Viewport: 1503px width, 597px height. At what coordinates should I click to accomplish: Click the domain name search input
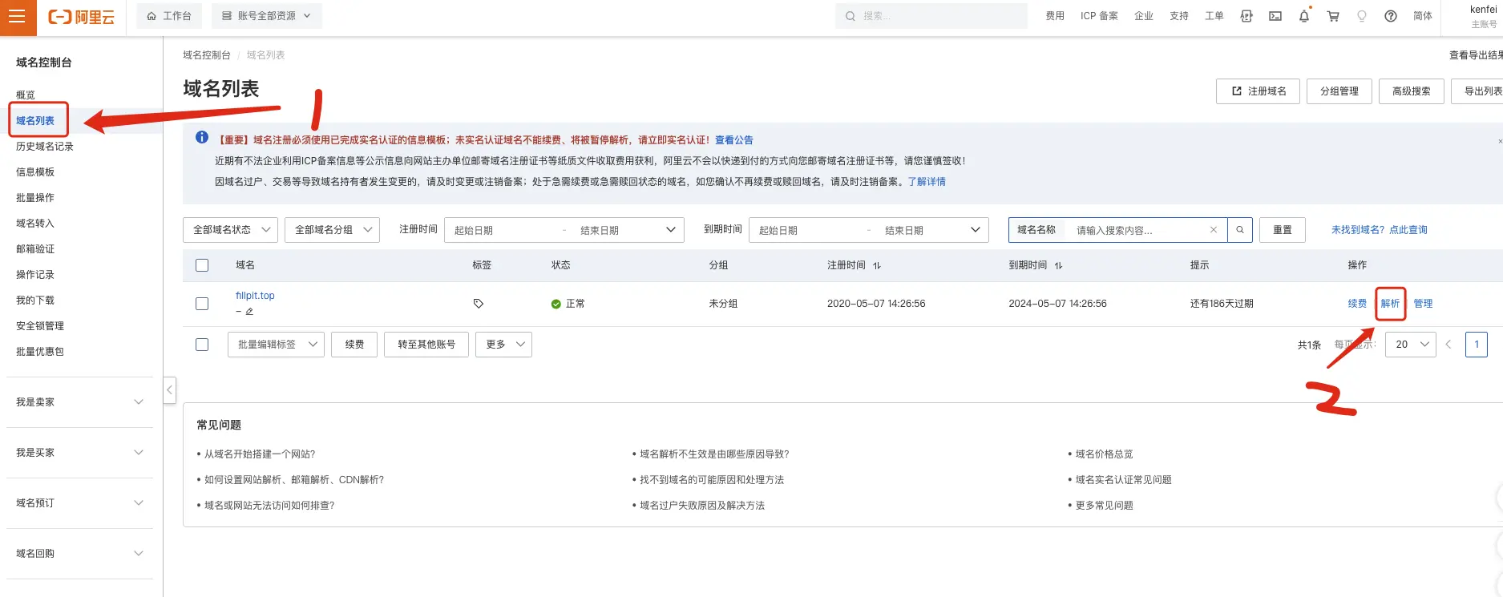(x=1138, y=230)
